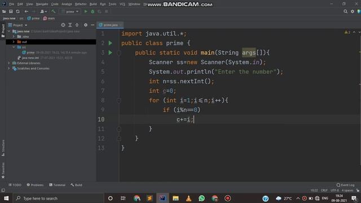Click the locate-file target icon in Project panel

[63, 25]
